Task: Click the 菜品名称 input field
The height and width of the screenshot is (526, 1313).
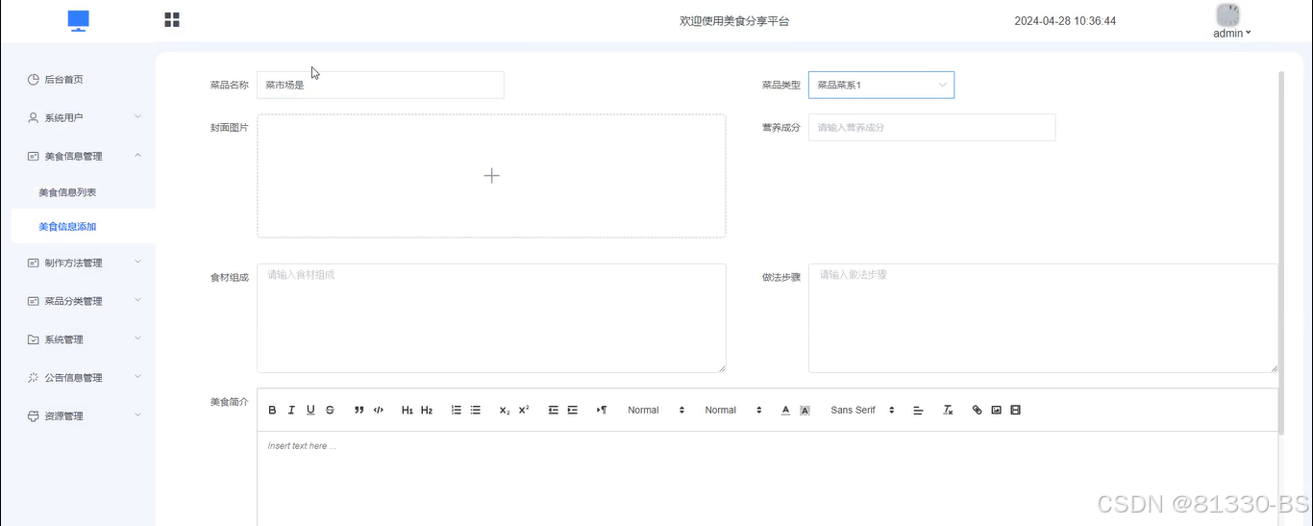Action: tap(380, 85)
